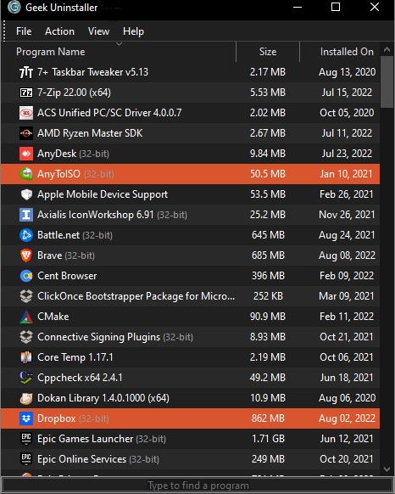
Task: Click the Core Temp icon
Action: 26,357
